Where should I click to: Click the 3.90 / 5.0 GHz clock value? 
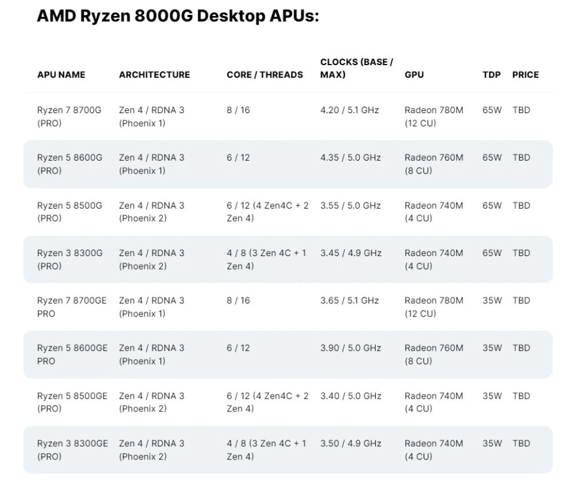coord(350,348)
